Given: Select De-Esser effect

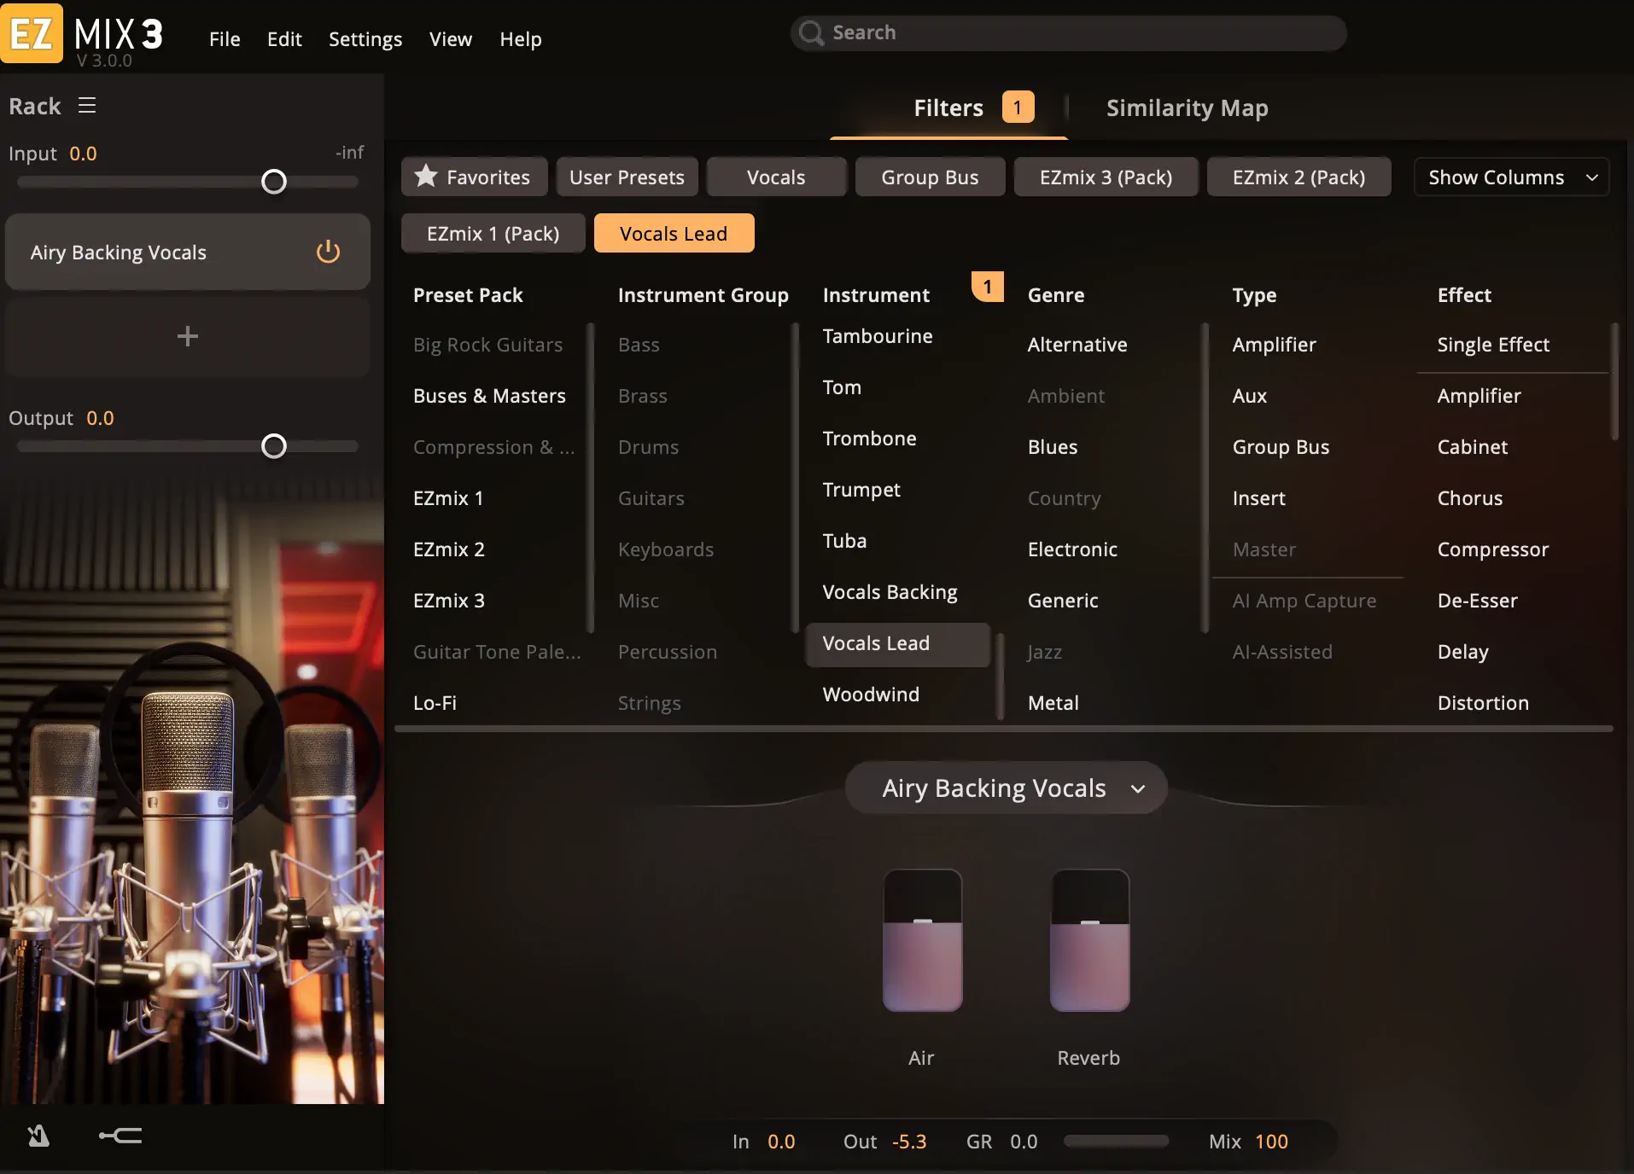Looking at the screenshot, I should pos(1477,601).
